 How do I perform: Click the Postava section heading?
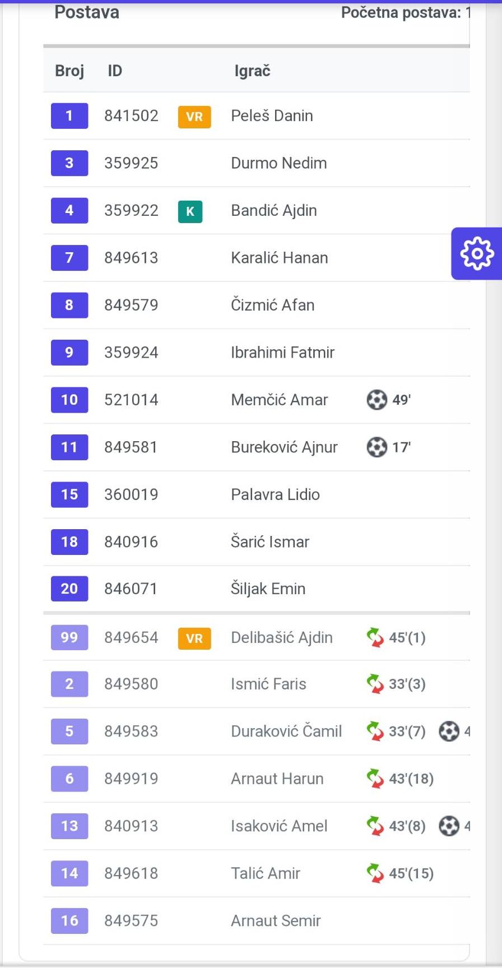click(87, 12)
